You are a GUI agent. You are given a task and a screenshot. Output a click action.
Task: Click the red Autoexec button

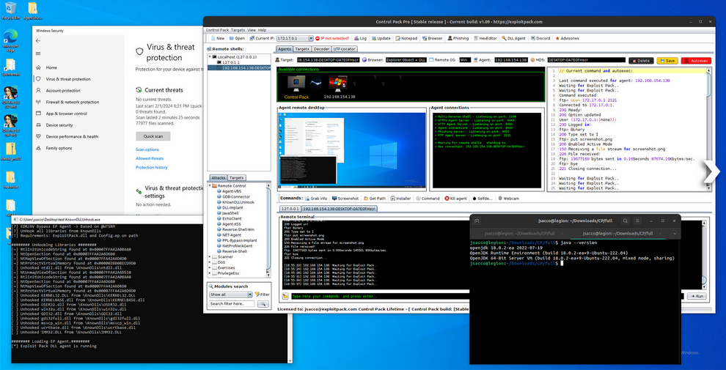pyautogui.click(x=696, y=61)
